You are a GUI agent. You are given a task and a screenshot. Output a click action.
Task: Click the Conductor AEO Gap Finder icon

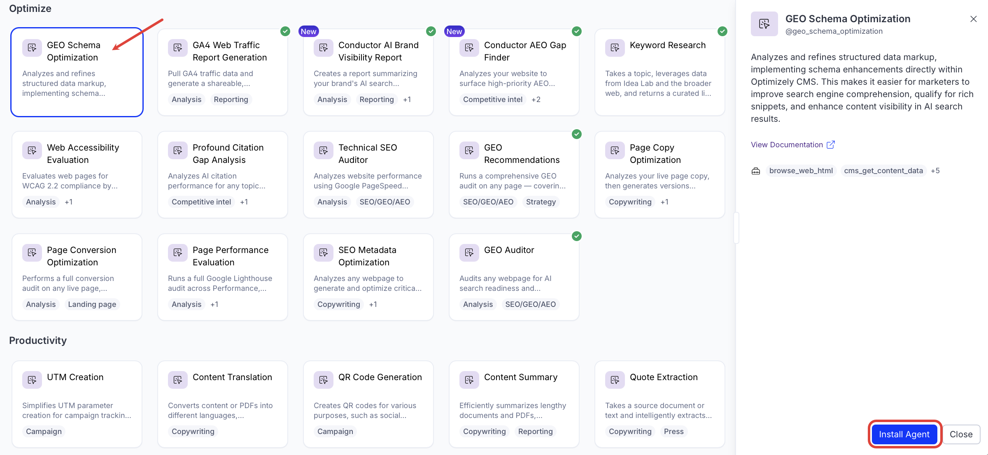click(x=469, y=48)
